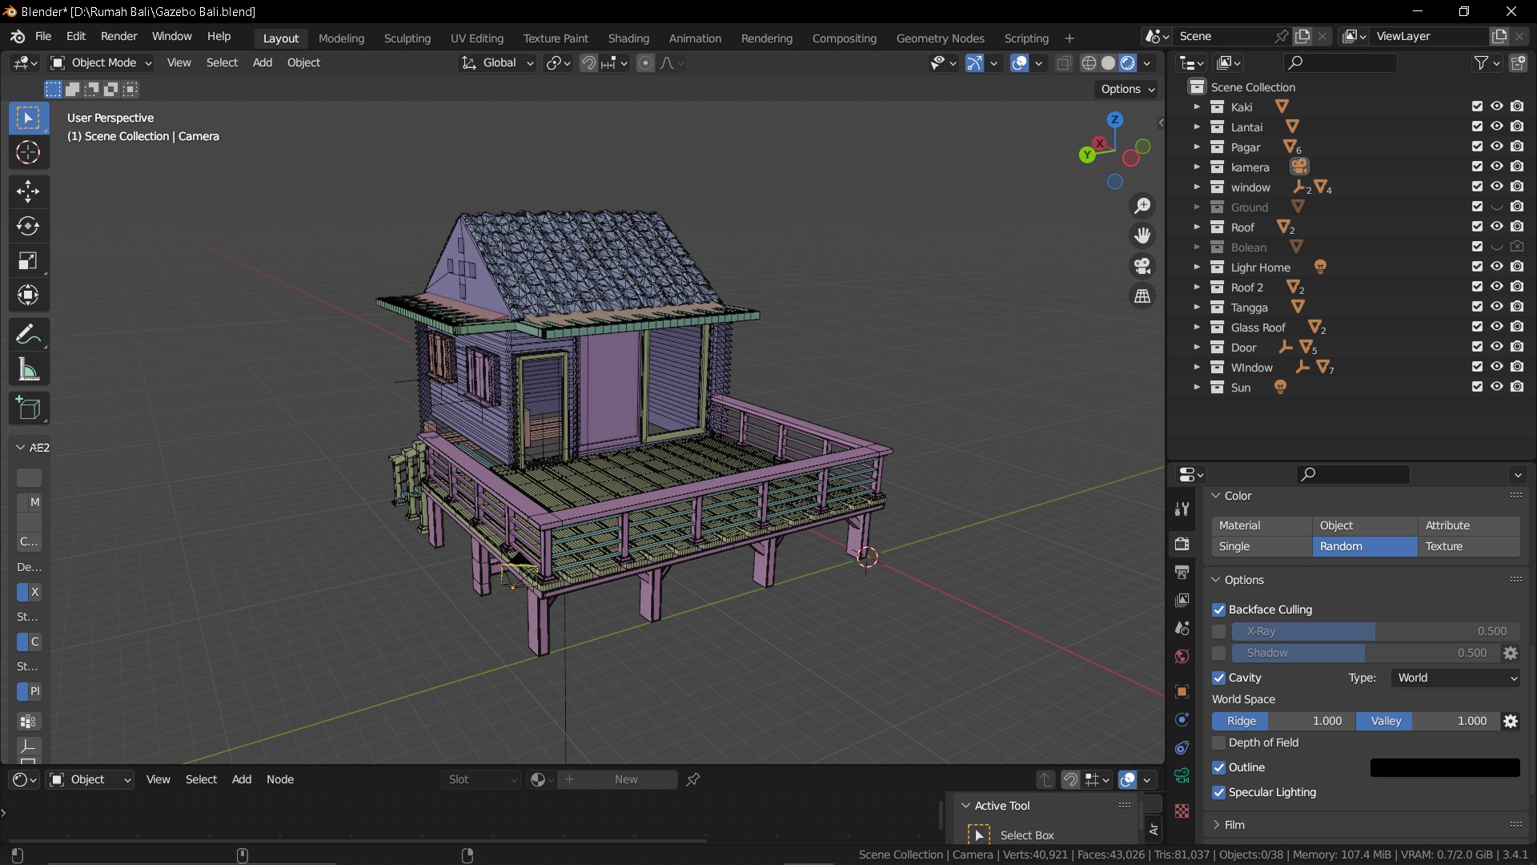
Task: Open Global transform orientation dropdown
Action: coord(497,62)
